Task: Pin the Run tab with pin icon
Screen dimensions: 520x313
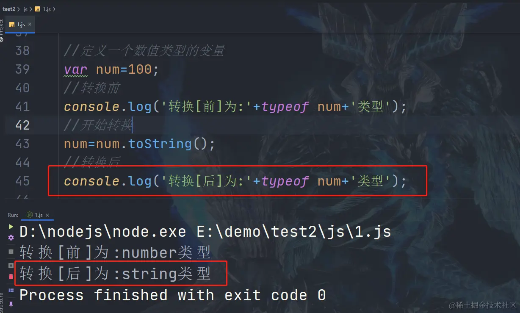Action: 11,304
